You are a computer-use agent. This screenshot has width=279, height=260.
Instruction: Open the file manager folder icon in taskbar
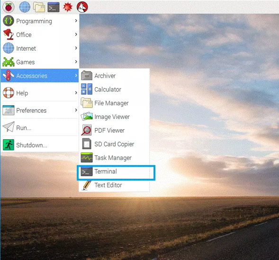39,7
